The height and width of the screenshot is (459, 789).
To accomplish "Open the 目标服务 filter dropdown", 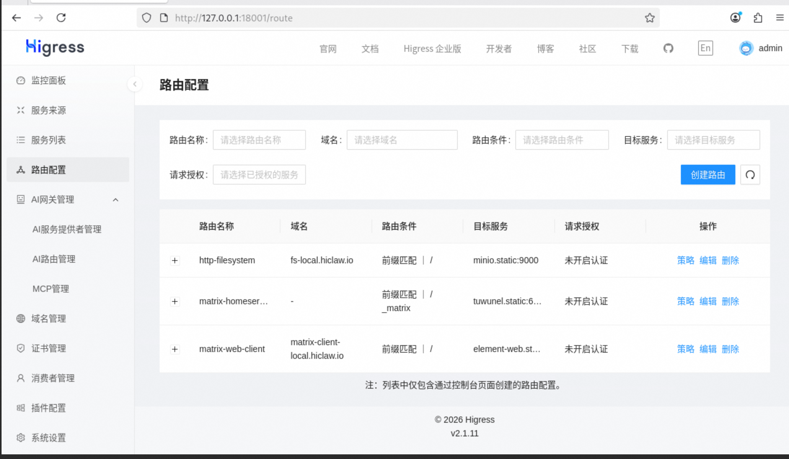I will 713,140.
